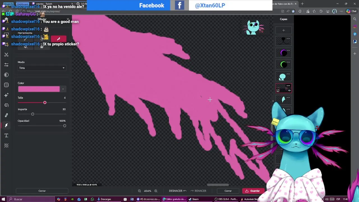Click REHACER redo button
359x202 pixels.
(199, 191)
